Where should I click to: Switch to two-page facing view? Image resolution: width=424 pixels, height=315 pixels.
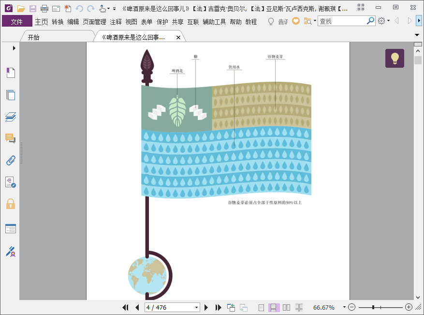286,307
